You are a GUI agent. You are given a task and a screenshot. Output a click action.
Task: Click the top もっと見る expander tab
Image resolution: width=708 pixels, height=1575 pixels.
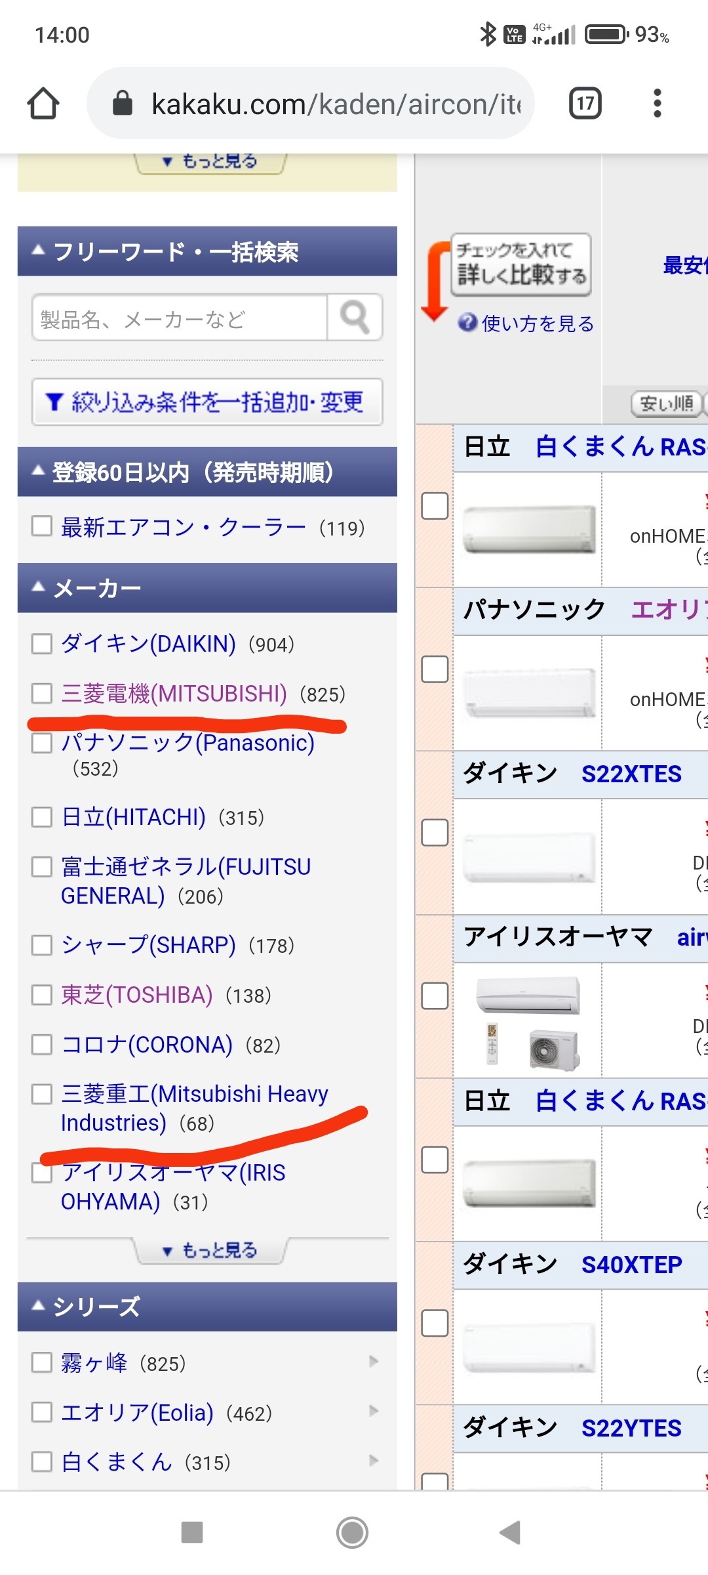point(210,161)
